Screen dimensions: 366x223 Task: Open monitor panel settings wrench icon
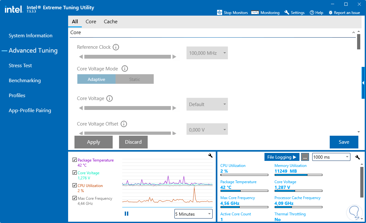358,157
